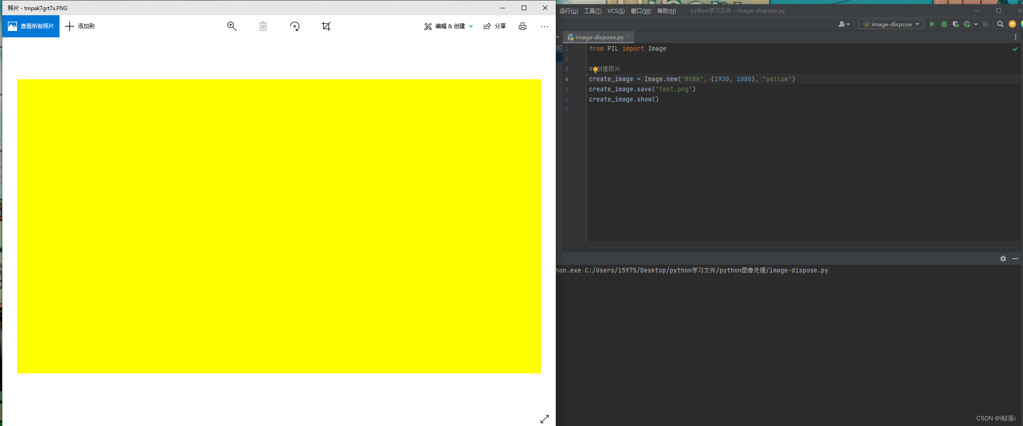
Task: Add photo to album via 添加到
Action: click(x=79, y=26)
